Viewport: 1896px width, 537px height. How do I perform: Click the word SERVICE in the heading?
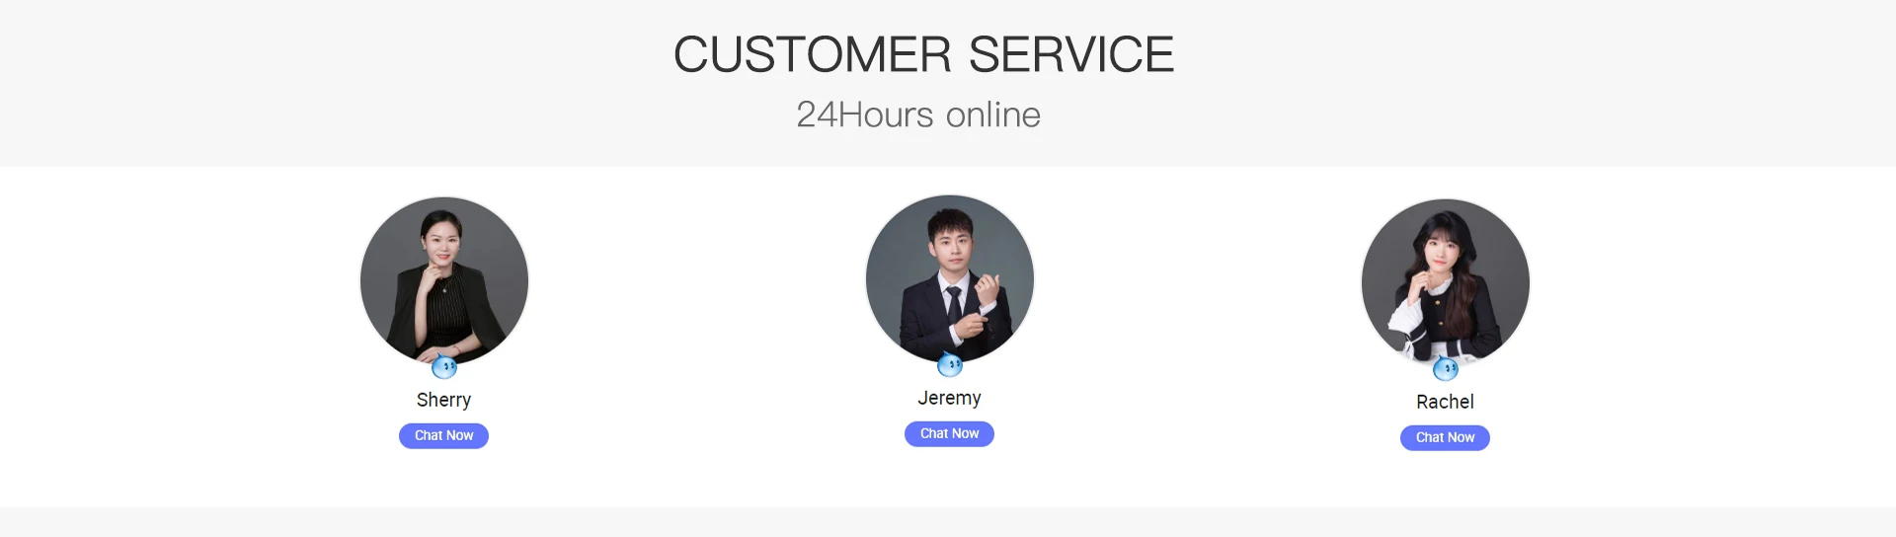pos(1071,54)
